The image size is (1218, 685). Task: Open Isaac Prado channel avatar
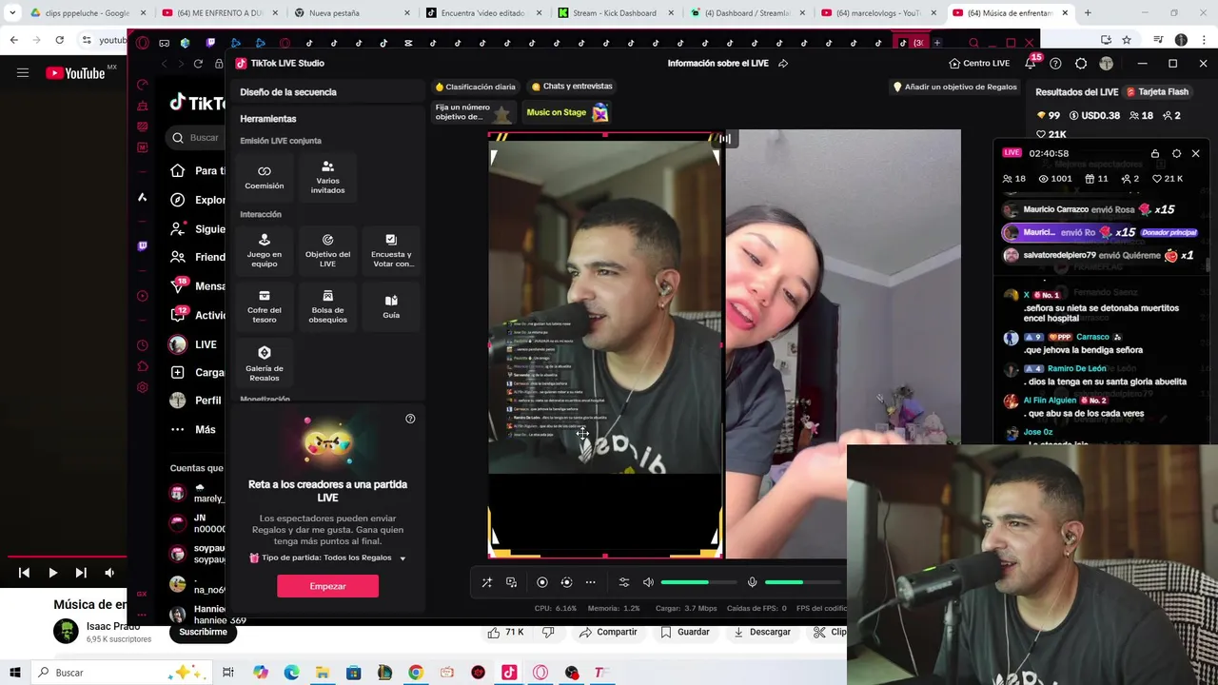point(66,632)
